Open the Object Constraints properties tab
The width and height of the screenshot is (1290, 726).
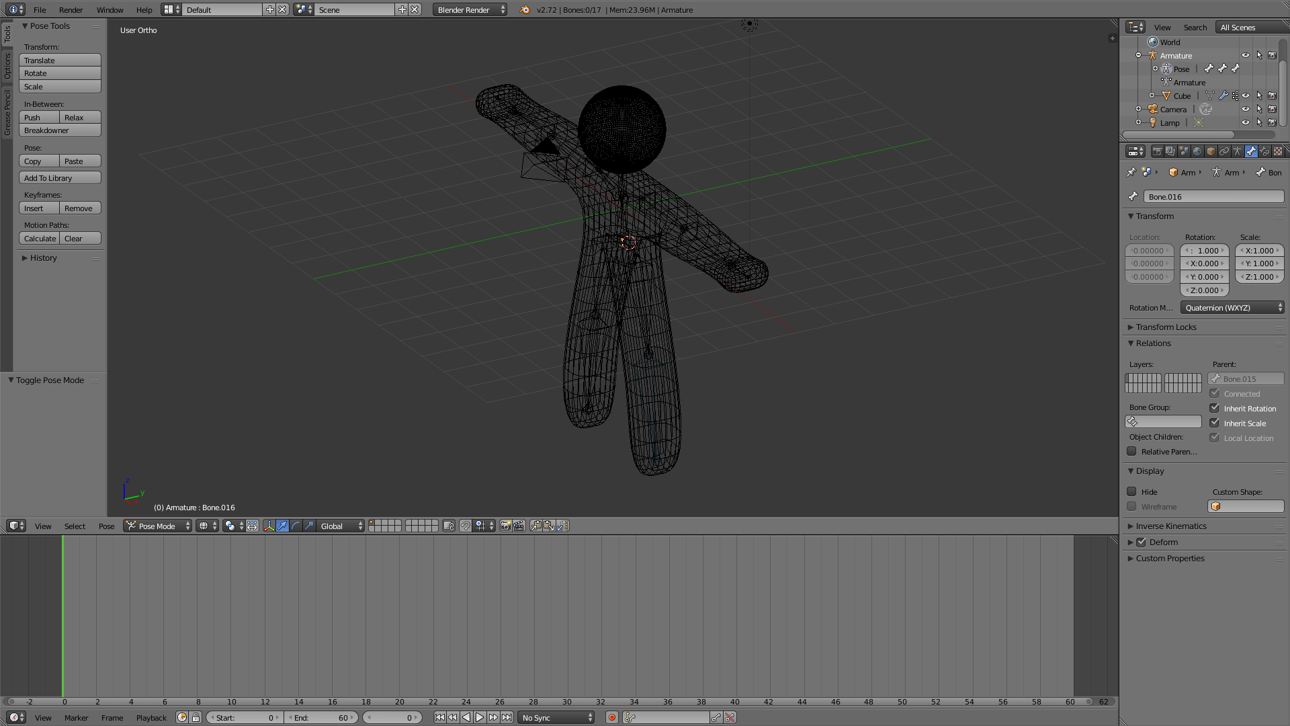tap(1224, 151)
